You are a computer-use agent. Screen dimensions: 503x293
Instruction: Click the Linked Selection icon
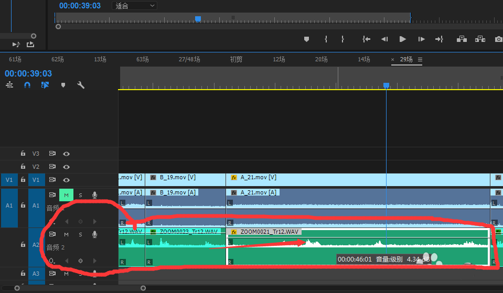click(45, 85)
